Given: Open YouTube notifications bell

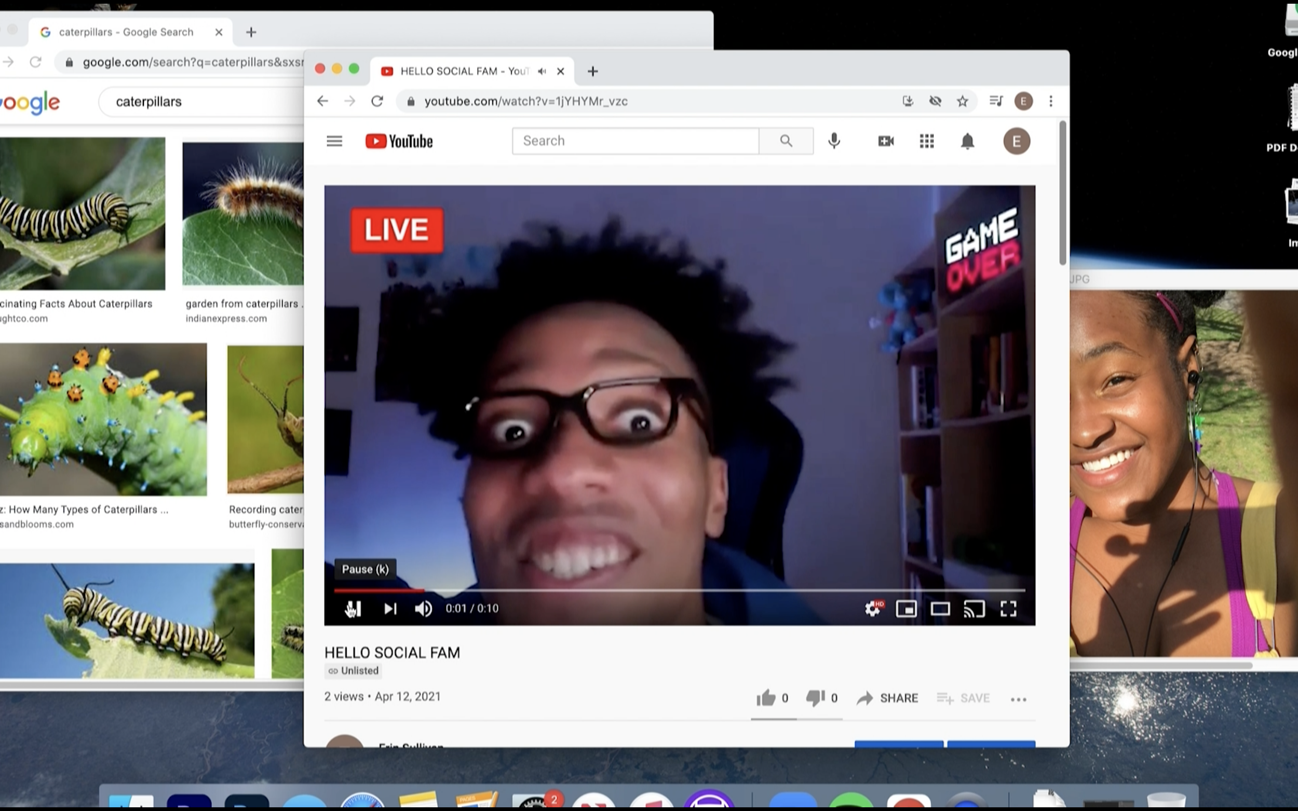Looking at the screenshot, I should (x=967, y=141).
